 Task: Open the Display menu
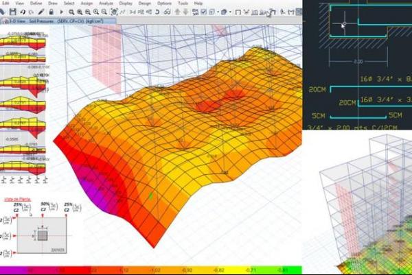[x=125, y=3]
